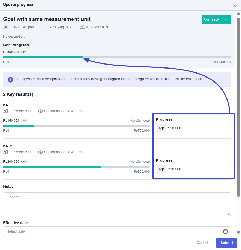Click the Cancel button
Image resolution: width=241 pixels, height=250 pixels.
[x=202, y=243]
